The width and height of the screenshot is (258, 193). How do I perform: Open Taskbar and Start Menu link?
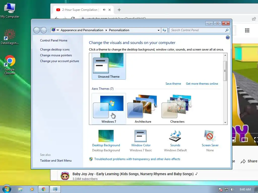coord(56,161)
